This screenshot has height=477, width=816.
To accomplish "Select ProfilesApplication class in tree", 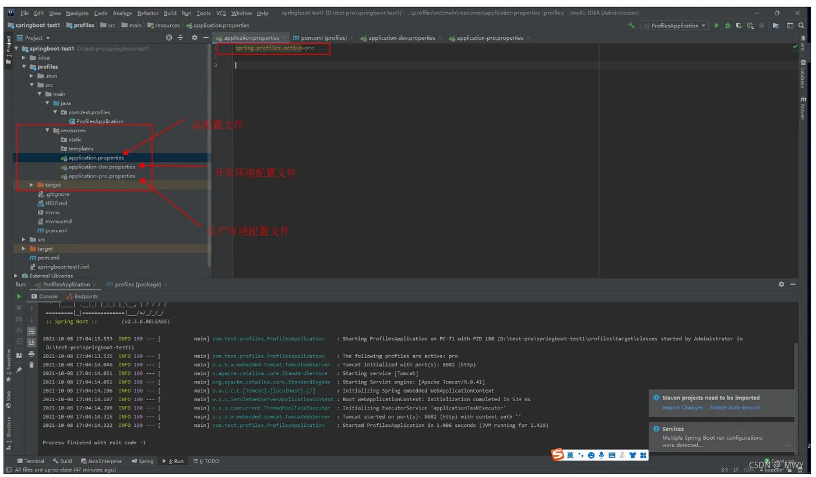I will (x=96, y=121).
